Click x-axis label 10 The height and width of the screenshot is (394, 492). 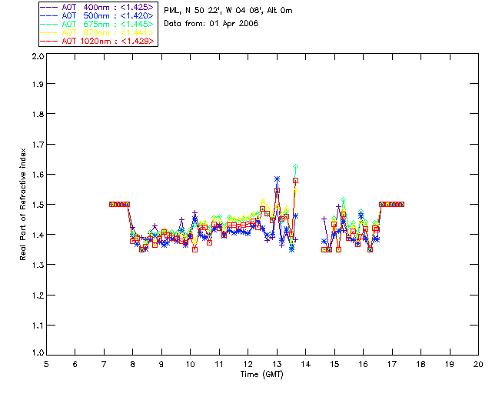(190, 364)
